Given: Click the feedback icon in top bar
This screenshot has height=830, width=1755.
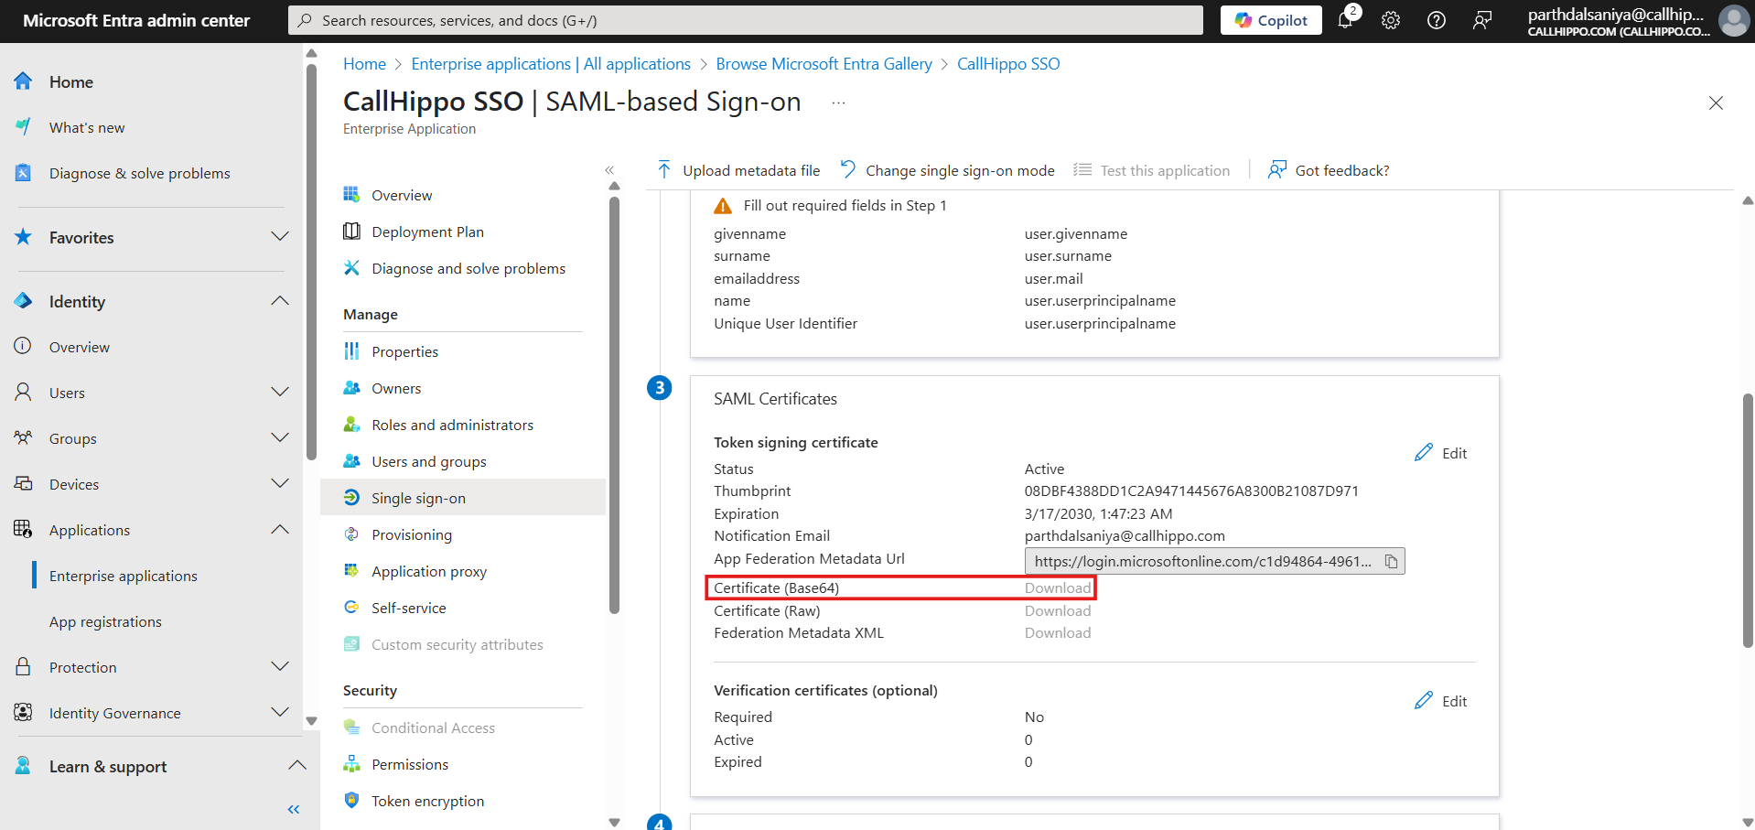Looking at the screenshot, I should [x=1482, y=20].
